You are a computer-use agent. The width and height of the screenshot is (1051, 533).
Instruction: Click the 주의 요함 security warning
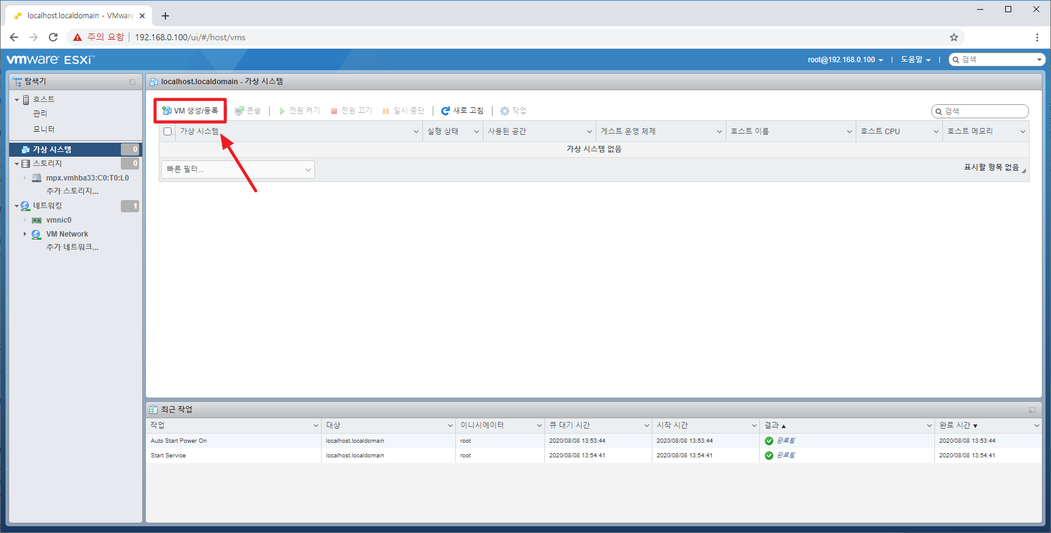coord(98,37)
